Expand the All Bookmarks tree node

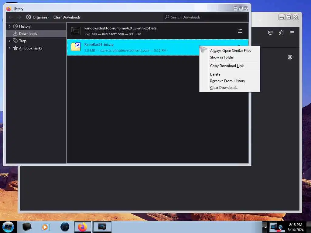point(9,48)
